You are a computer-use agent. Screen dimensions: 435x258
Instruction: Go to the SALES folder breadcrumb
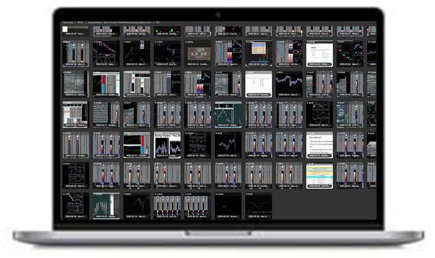[x=80, y=22]
